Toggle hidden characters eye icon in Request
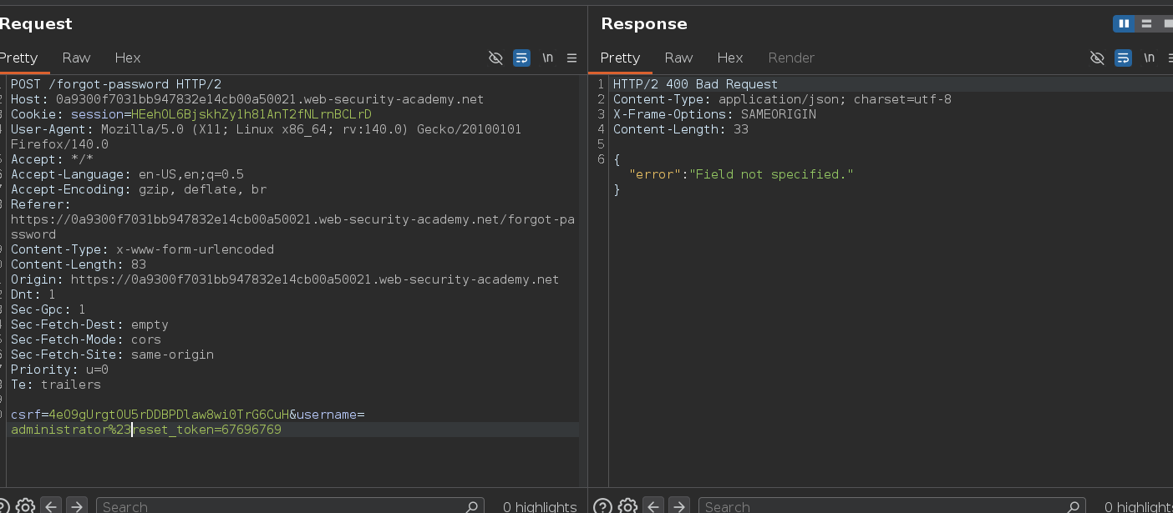1173x513 pixels. click(495, 58)
